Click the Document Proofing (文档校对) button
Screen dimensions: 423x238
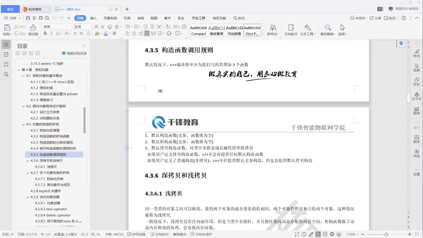coord(159,234)
